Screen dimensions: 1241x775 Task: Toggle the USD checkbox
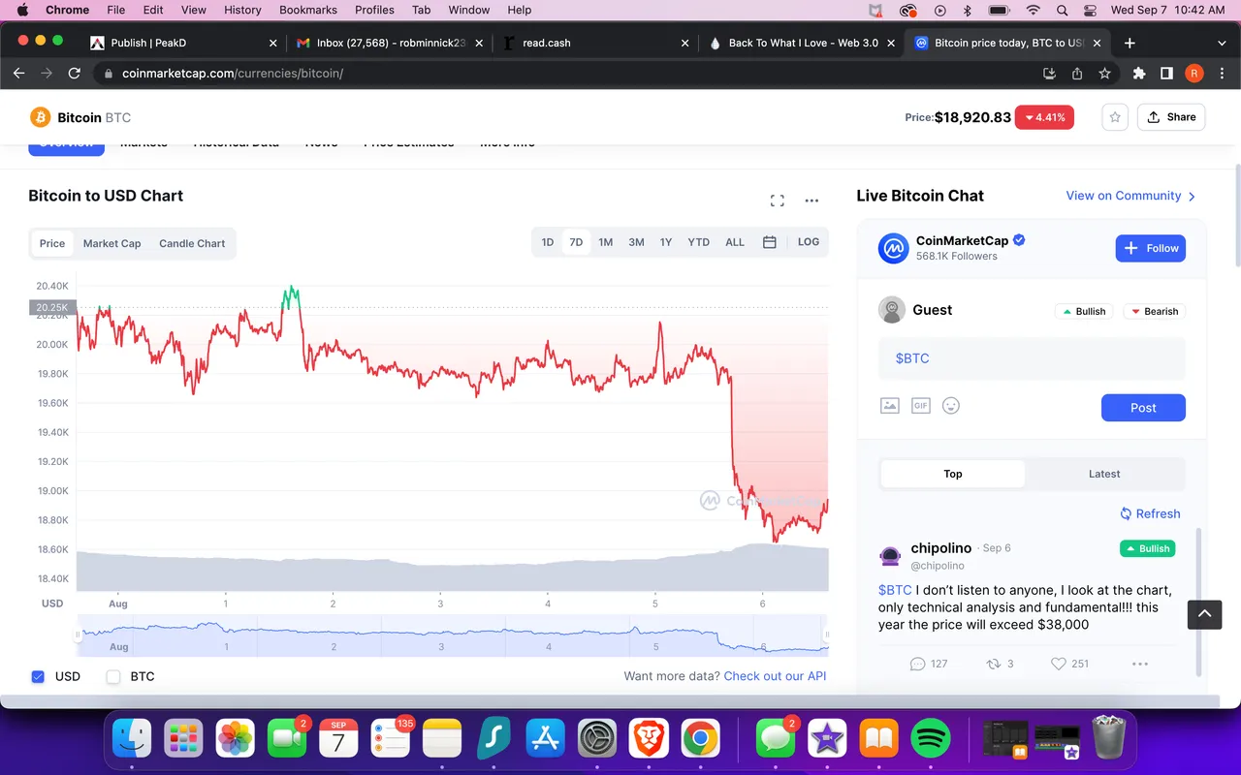click(x=38, y=676)
